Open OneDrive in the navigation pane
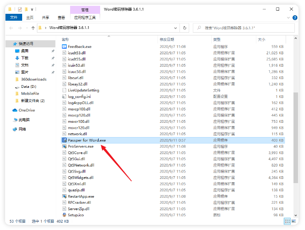The height and width of the screenshot is (230, 305). [x=27, y=110]
